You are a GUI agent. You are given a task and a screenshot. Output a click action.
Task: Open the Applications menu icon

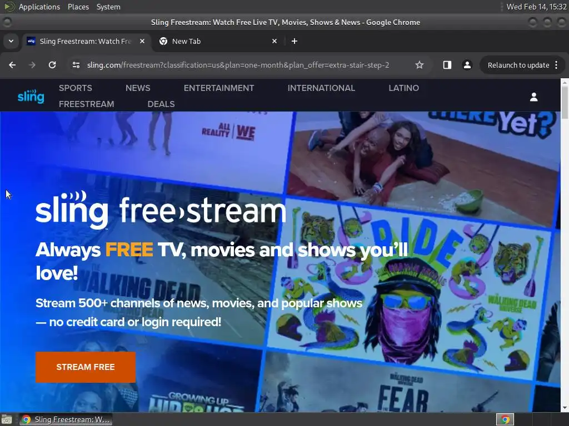[x=9, y=6]
